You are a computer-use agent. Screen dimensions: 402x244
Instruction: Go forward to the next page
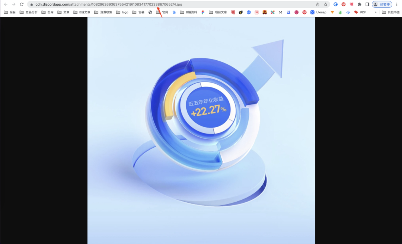[x=14, y=4]
